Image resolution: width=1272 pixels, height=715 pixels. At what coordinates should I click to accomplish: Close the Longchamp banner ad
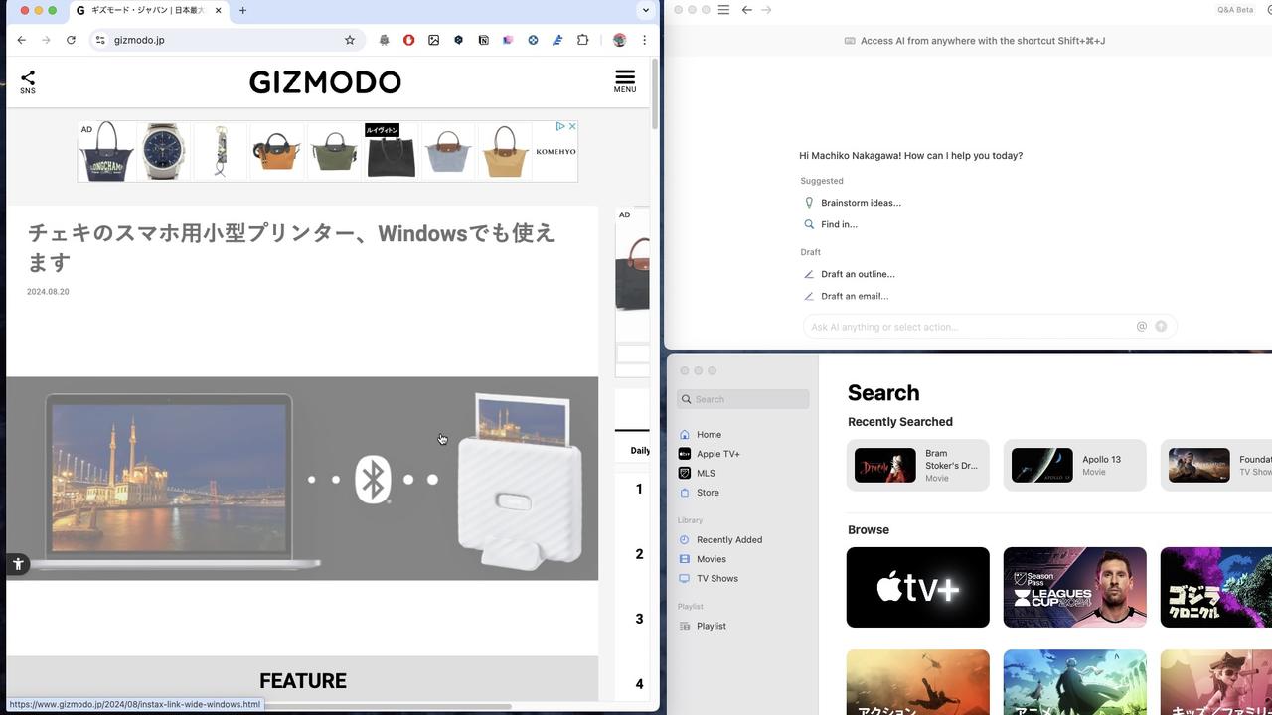572,126
